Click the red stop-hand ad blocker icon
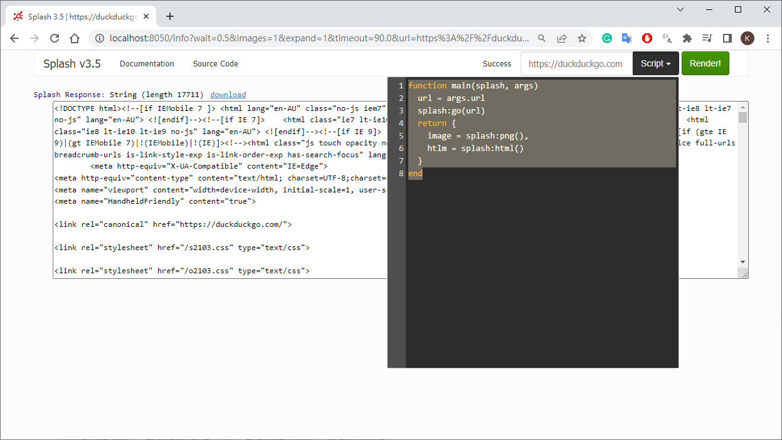 coord(647,38)
